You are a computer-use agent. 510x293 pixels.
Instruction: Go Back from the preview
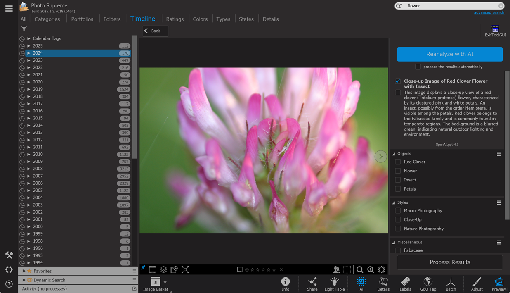pos(156,31)
